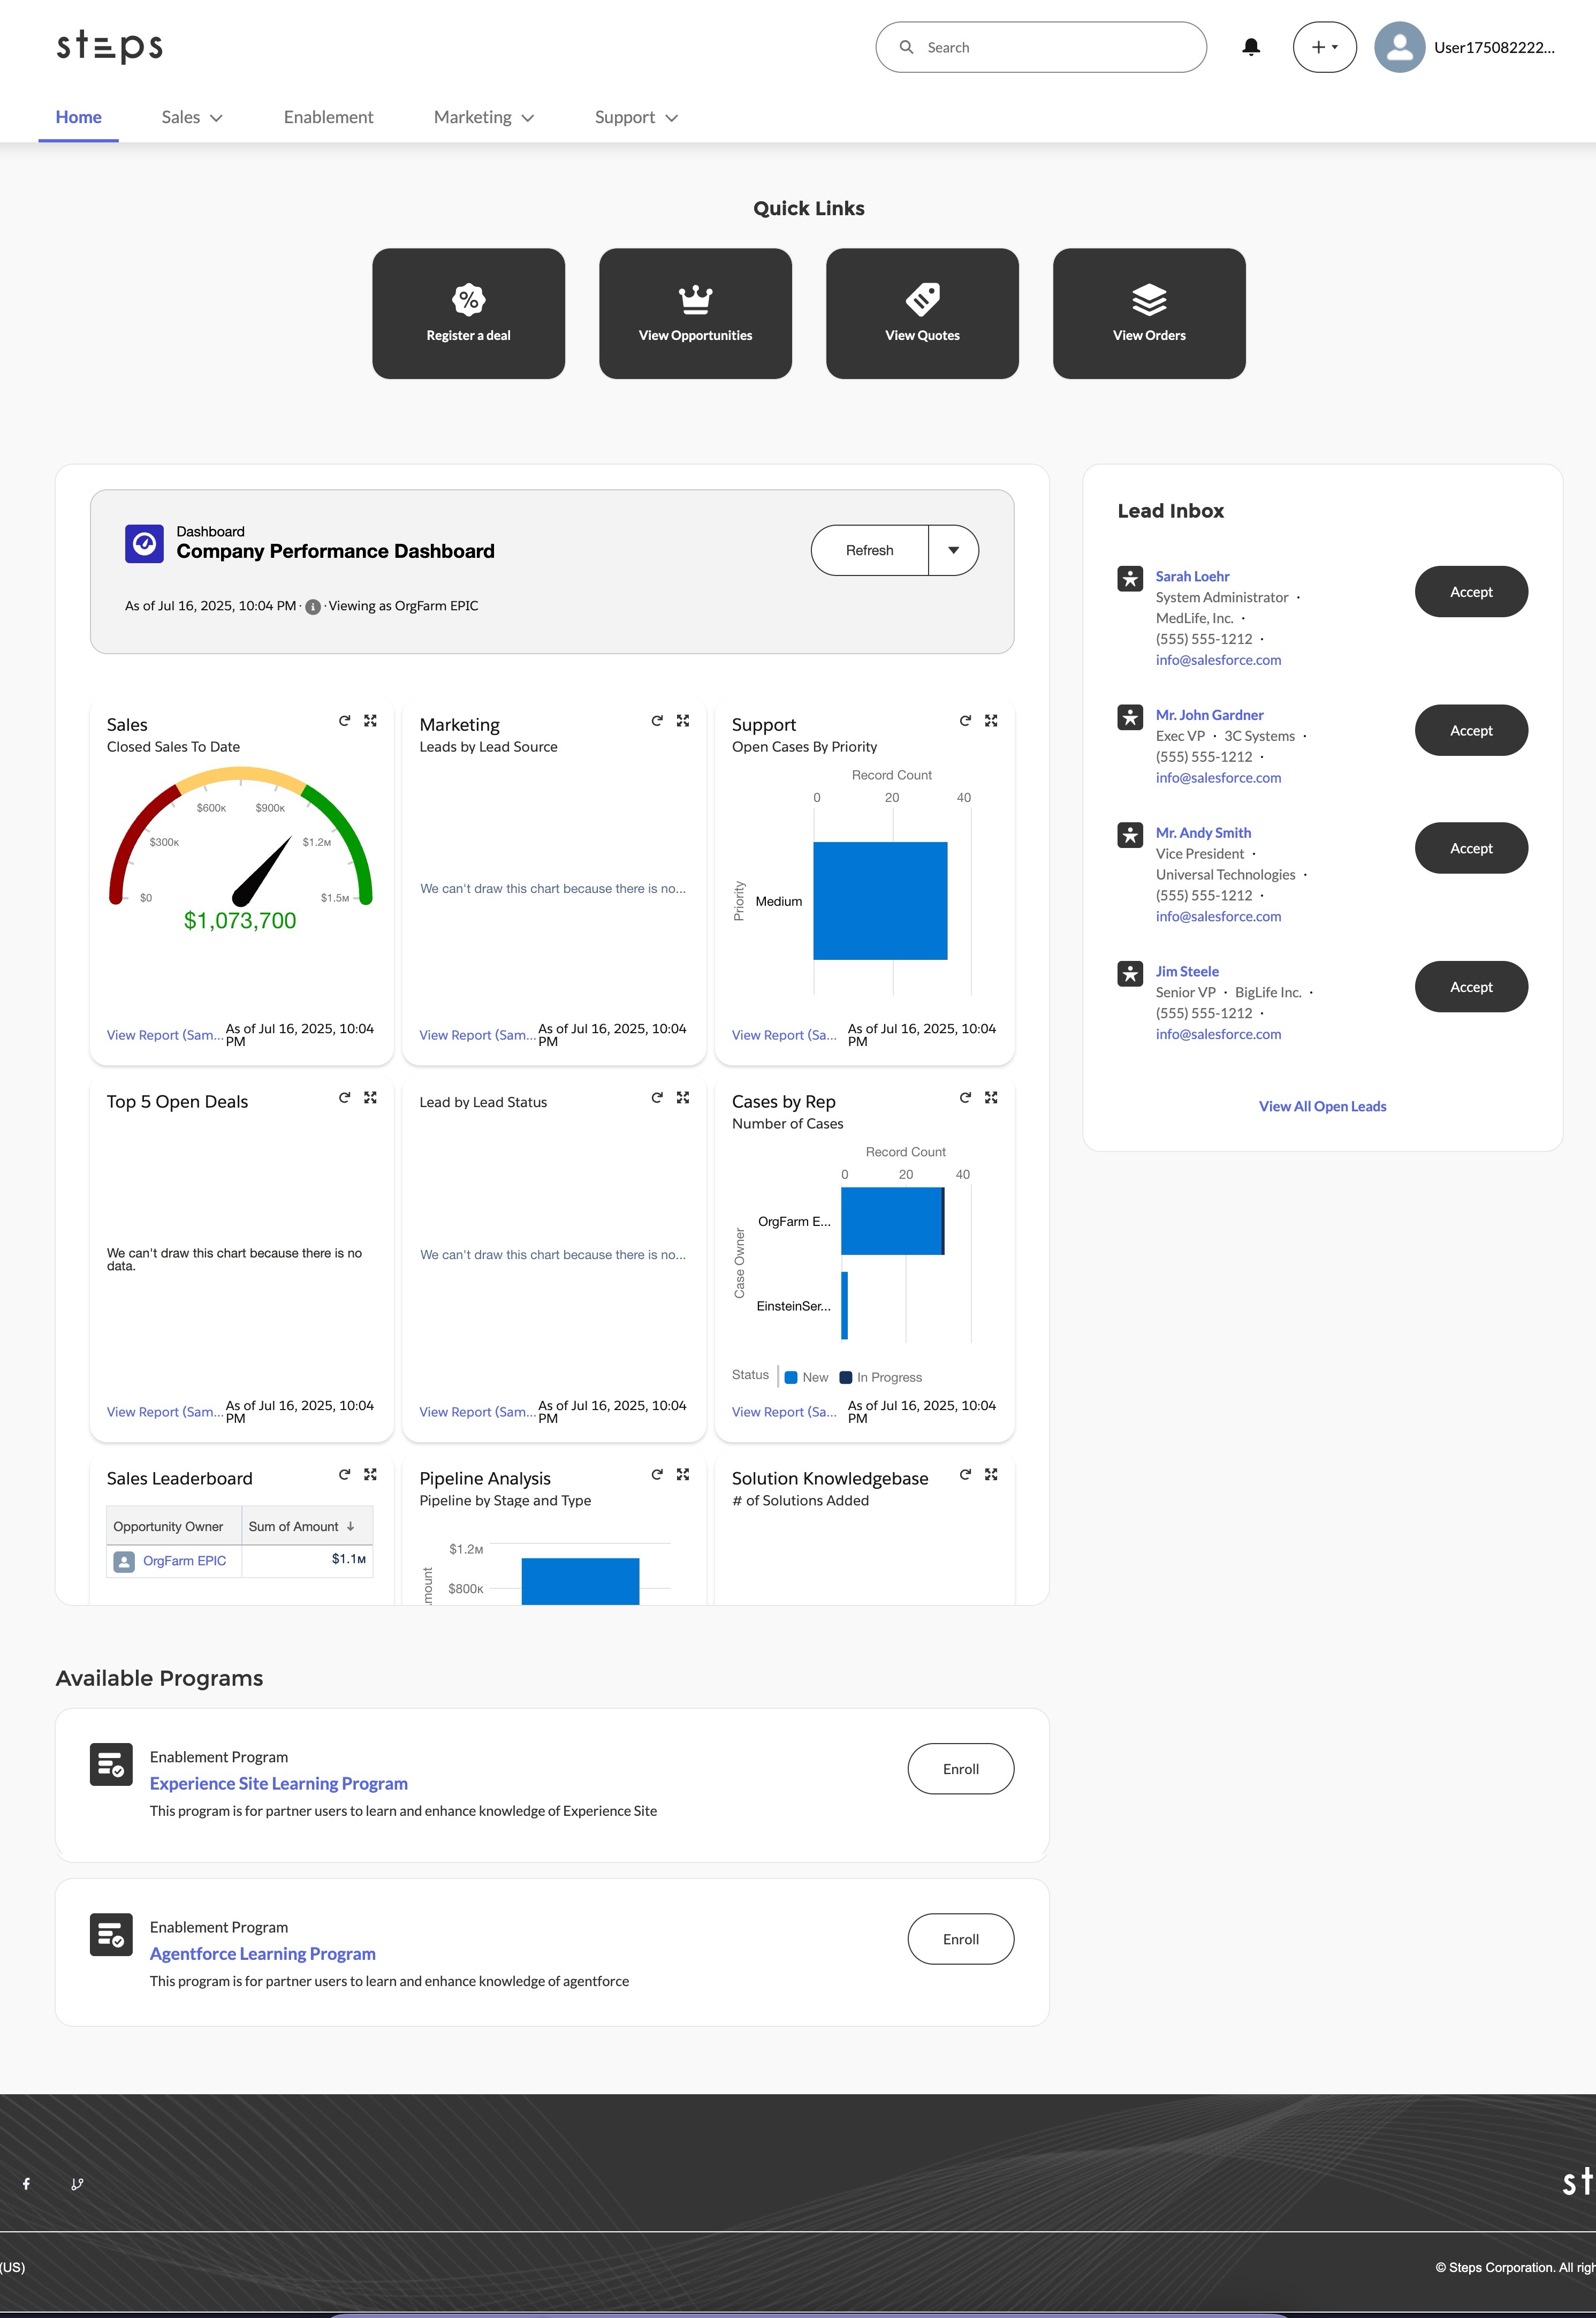
Task: Open the View Opportunities quick link icon
Action: 694,297
